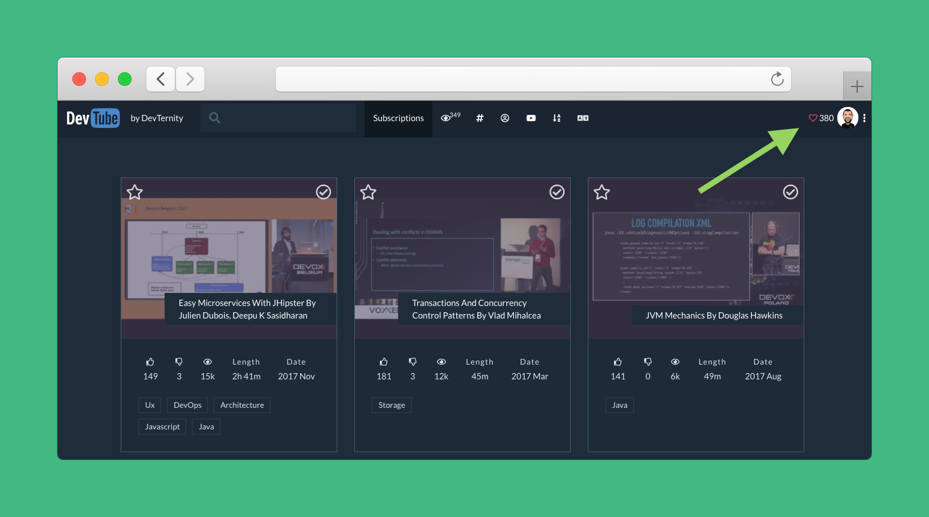Click the 49m length value
The width and height of the screenshot is (929, 517).
click(712, 377)
